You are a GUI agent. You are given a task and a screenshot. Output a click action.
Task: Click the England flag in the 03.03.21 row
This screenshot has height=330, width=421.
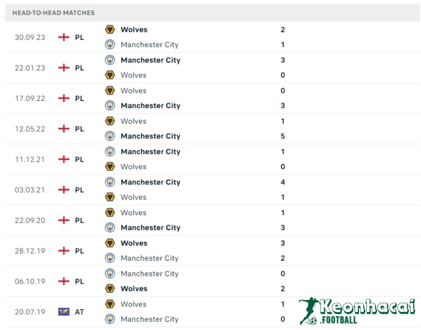64,190
